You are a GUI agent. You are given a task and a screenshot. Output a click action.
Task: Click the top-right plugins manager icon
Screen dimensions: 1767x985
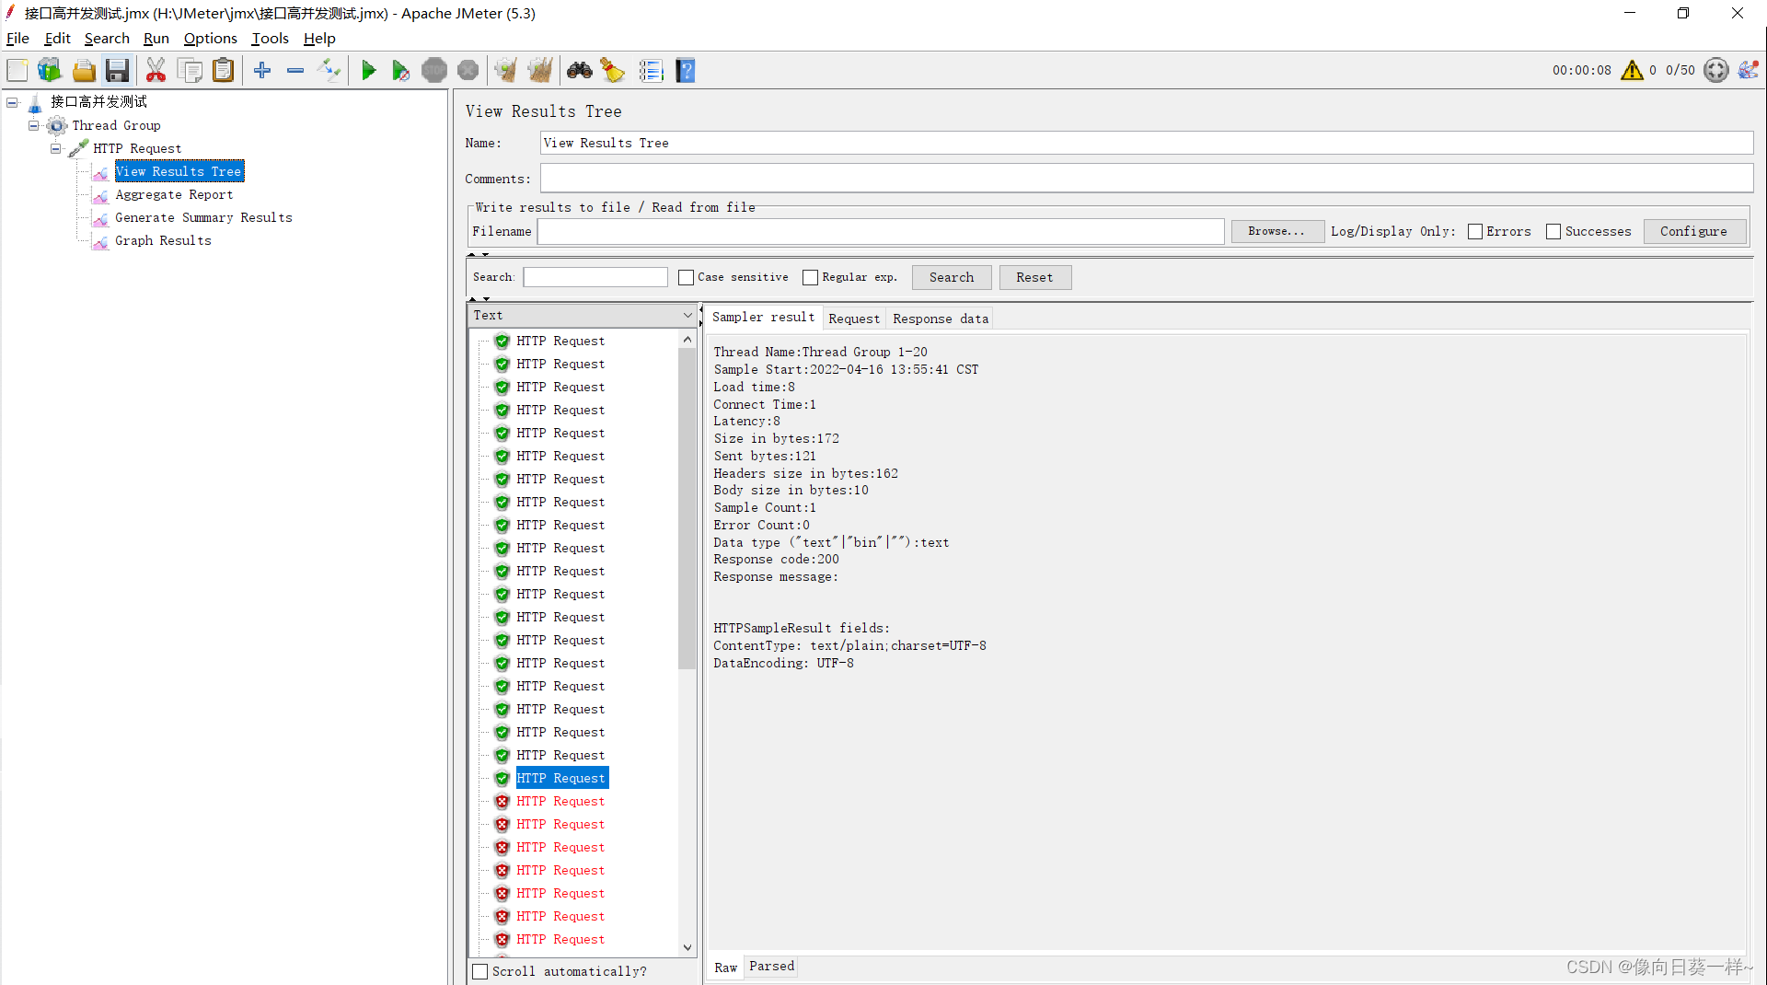1749,71
